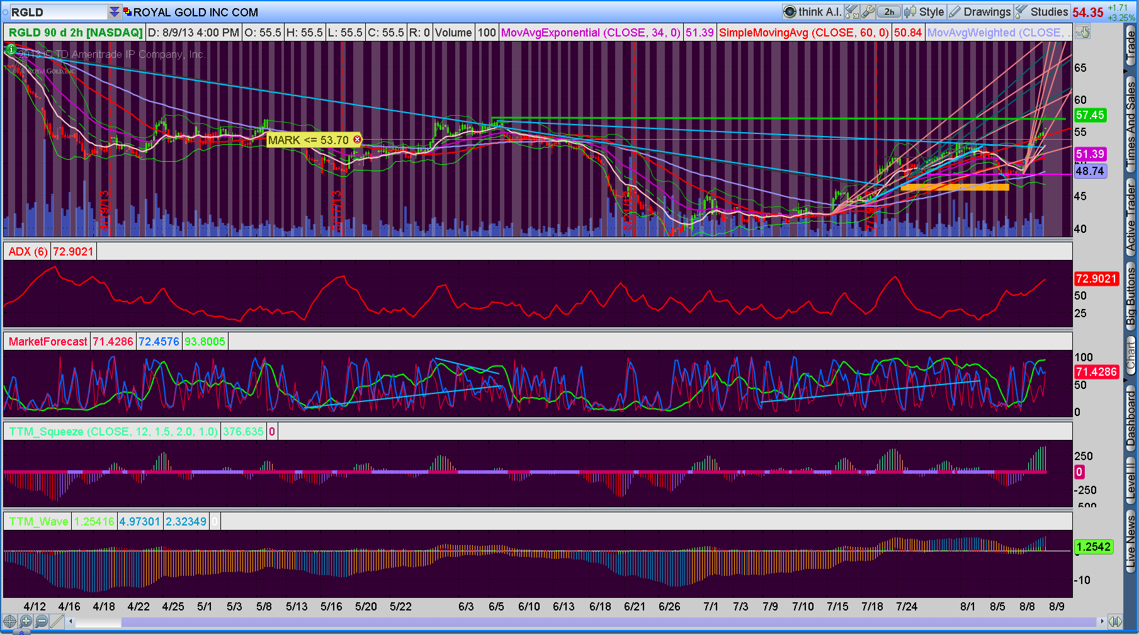Select the Chart side tab
Image resolution: width=1139 pixels, height=635 pixels.
coord(1131,355)
